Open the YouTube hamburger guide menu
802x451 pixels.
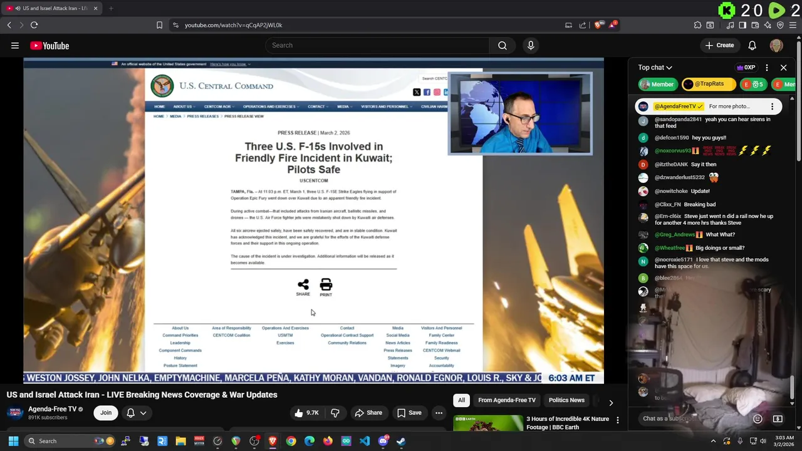15,45
